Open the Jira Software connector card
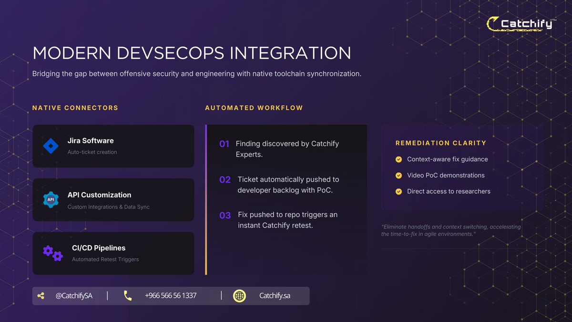This screenshot has width=572, height=322. (x=113, y=146)
